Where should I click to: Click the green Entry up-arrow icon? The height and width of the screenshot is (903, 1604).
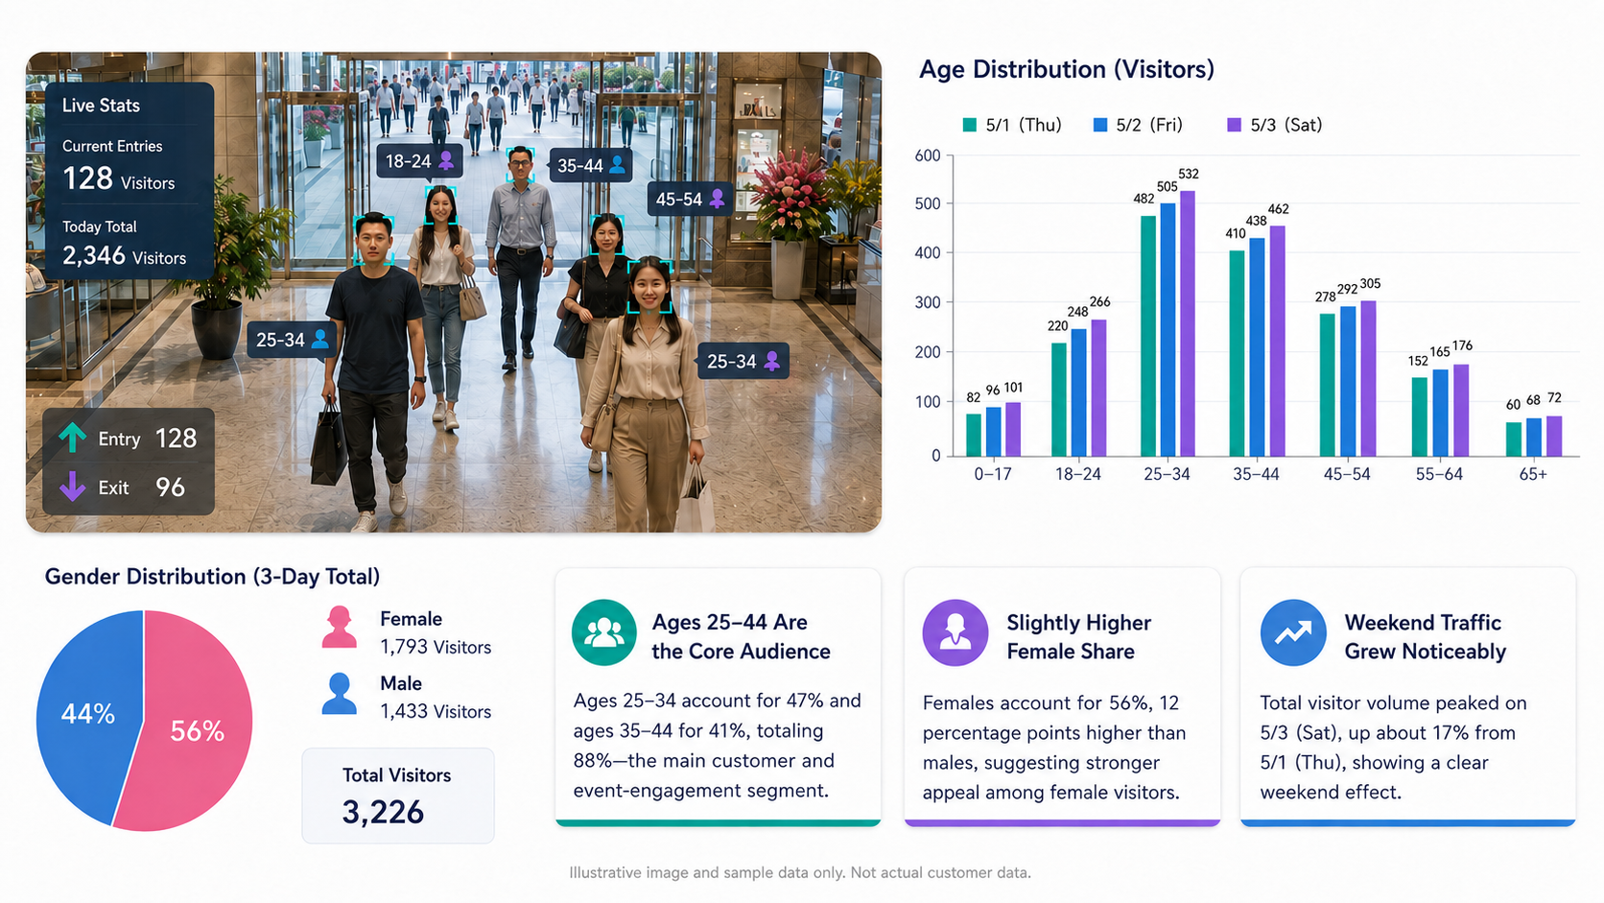click(x=72, y=438)
